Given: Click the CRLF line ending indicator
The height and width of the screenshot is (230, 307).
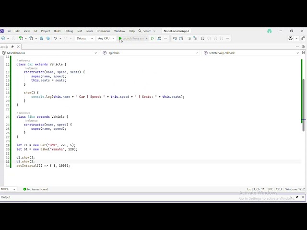Looking at the screenshot, I should click(x=279, y=189).
